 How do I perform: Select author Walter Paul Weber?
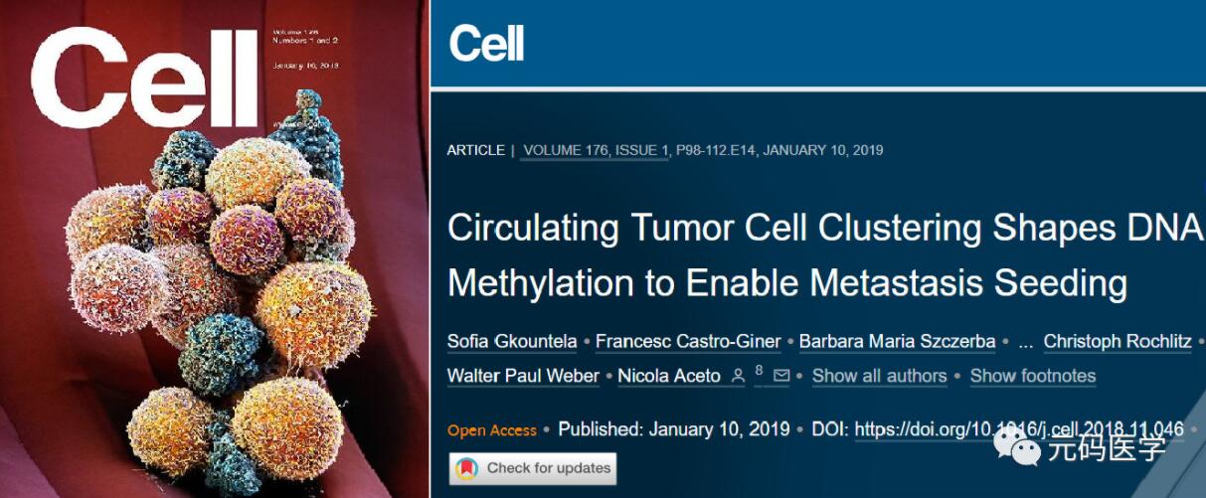point(523,376)
